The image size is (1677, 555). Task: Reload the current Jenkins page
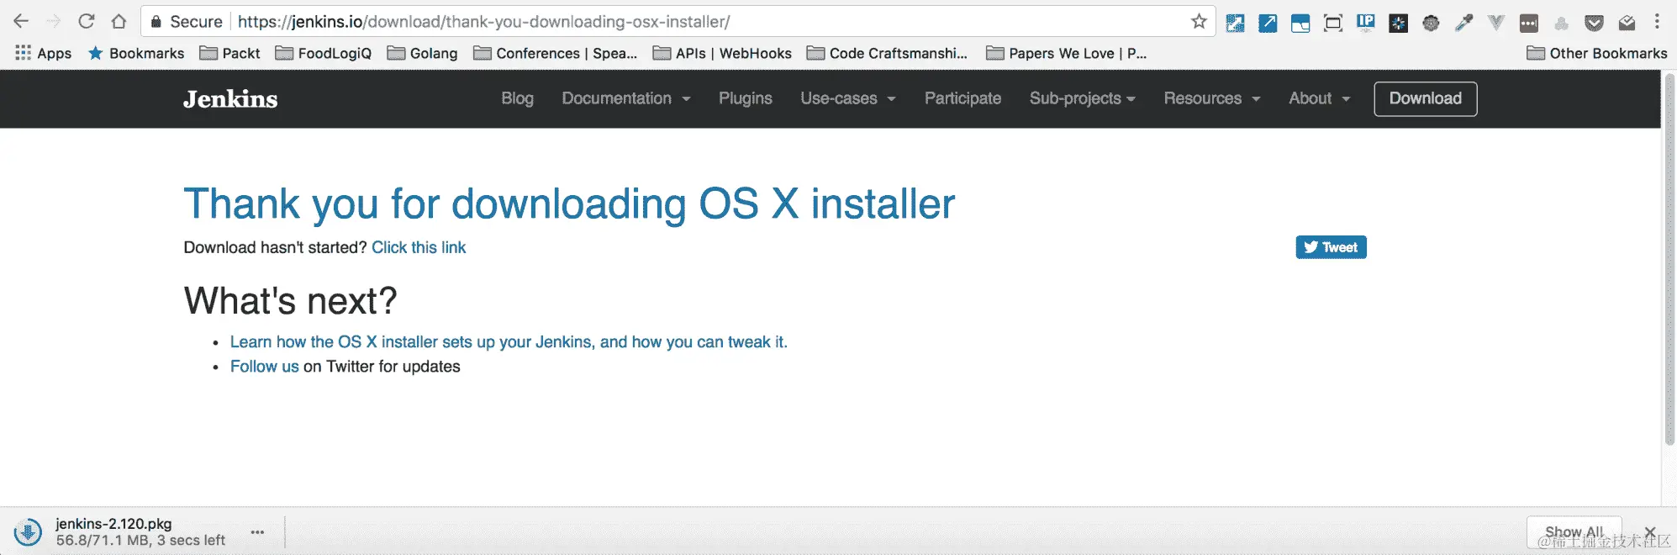86,21
